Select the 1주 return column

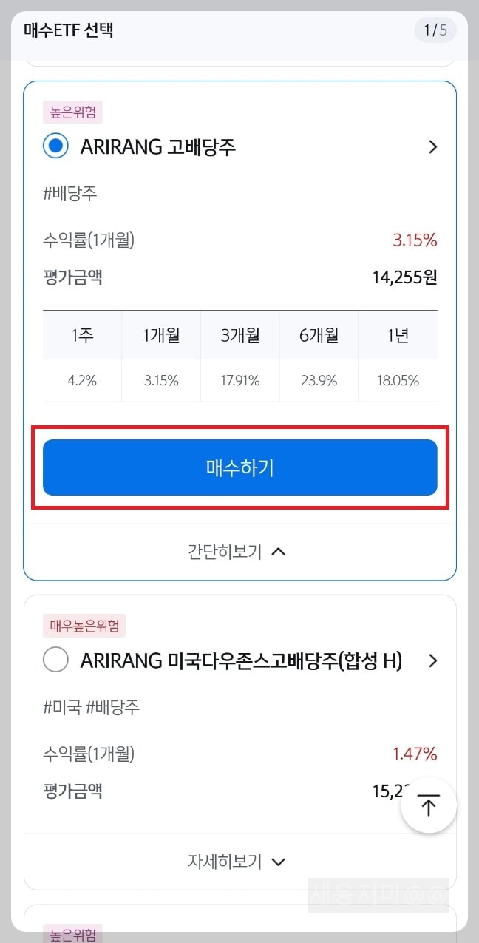82,334
